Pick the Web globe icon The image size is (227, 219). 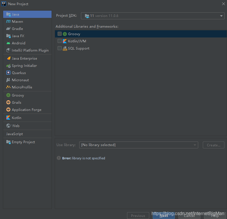click(8, 126)
